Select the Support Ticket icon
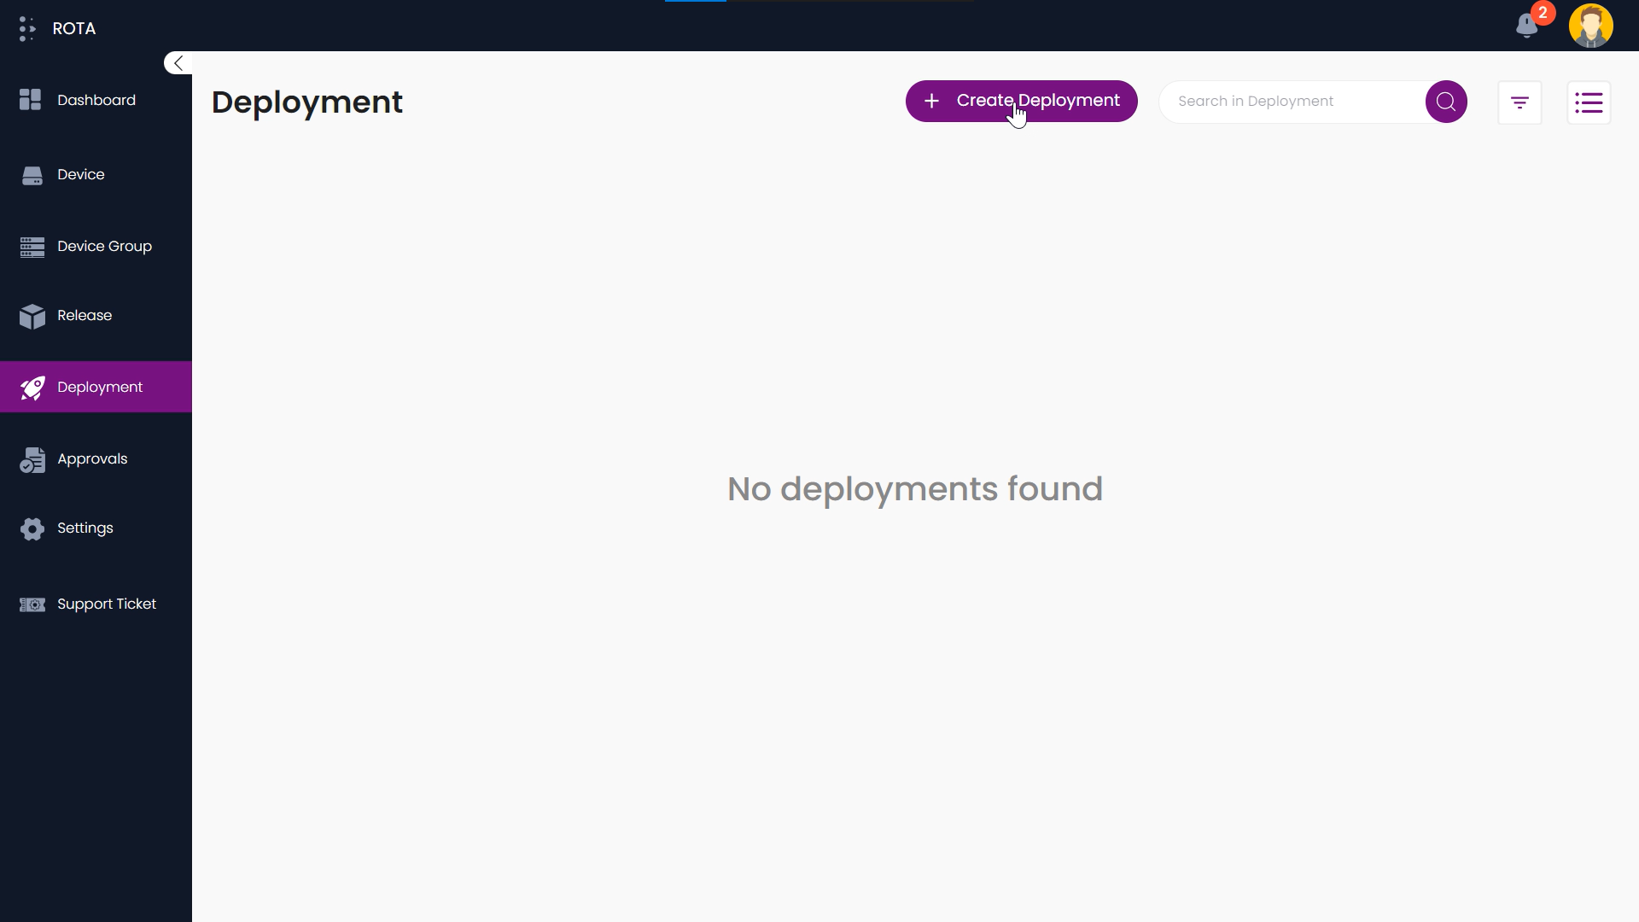This screenshot has height=922, width=1639. pyautogui.click(x=32, y=604)
